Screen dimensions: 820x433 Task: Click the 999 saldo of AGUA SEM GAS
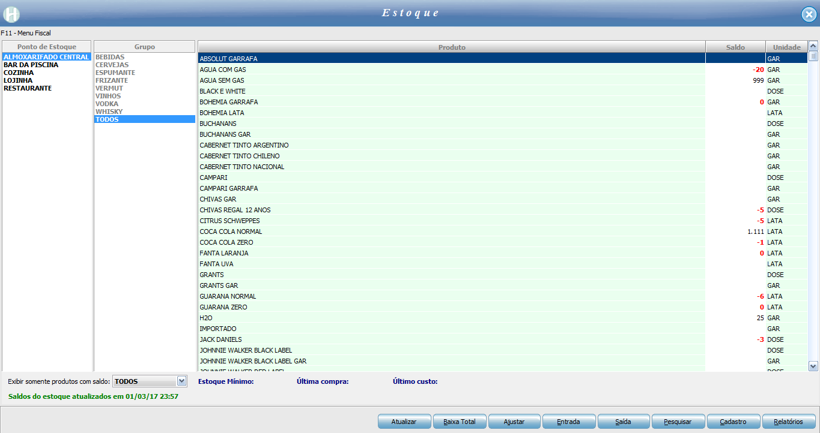click(758, 80)
